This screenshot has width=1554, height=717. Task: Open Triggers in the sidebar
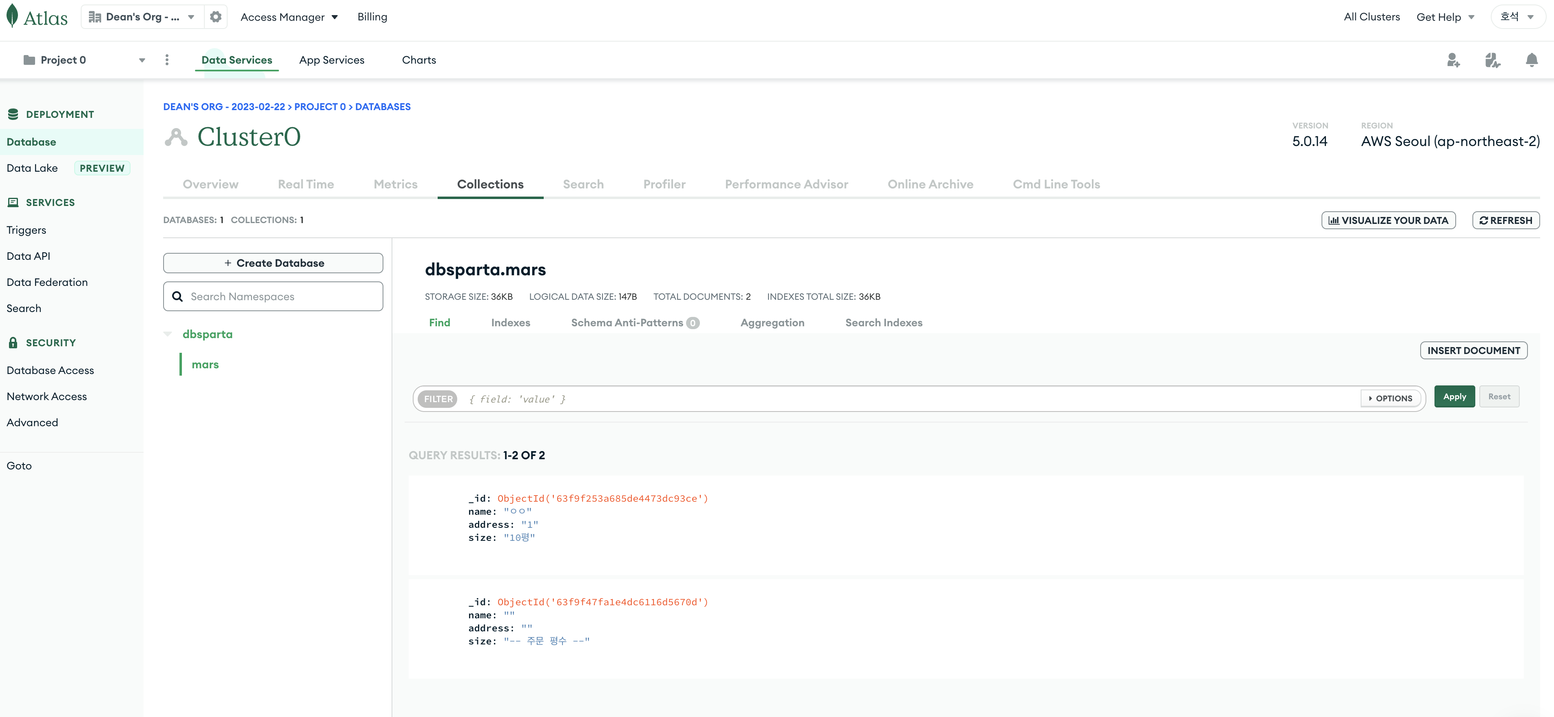tap(26, 230)
